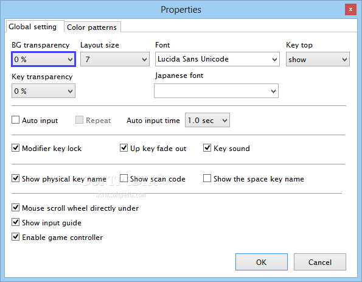This screenshot has width=362, height=282.
Task: Open the Font dropdown showing Lucida Sans Unicode
Action: point(217,59)
